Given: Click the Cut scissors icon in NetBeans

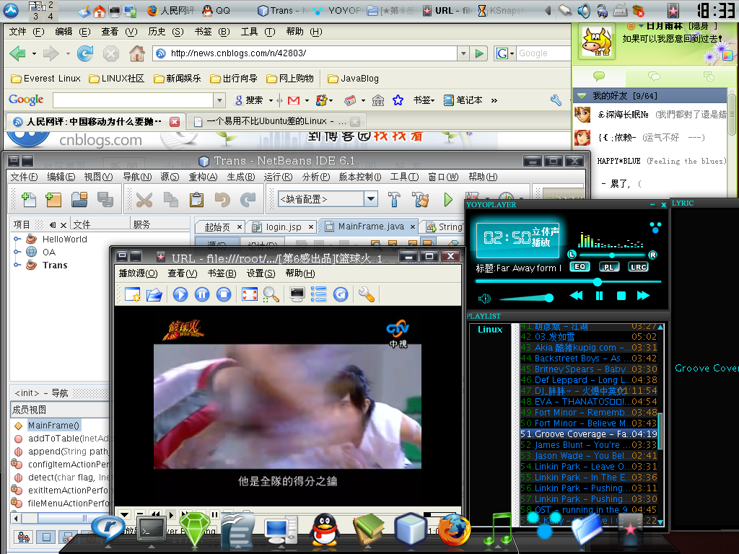Looking at the screenshot, I should click(144, 200).
